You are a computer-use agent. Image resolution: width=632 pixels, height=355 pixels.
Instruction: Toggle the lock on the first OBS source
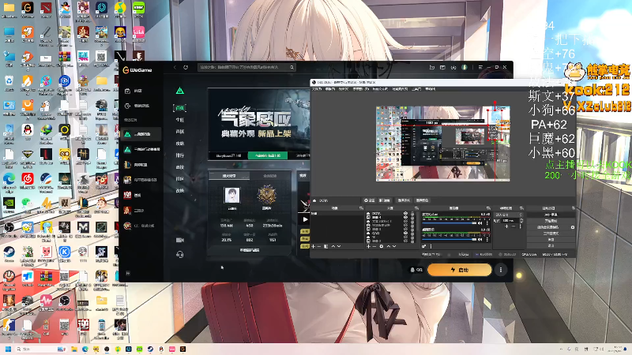pos(412,213)
